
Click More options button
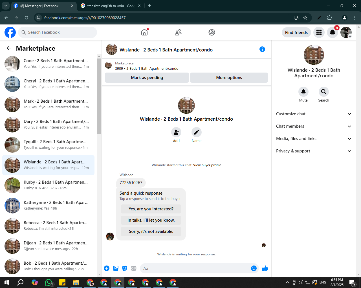229,78
